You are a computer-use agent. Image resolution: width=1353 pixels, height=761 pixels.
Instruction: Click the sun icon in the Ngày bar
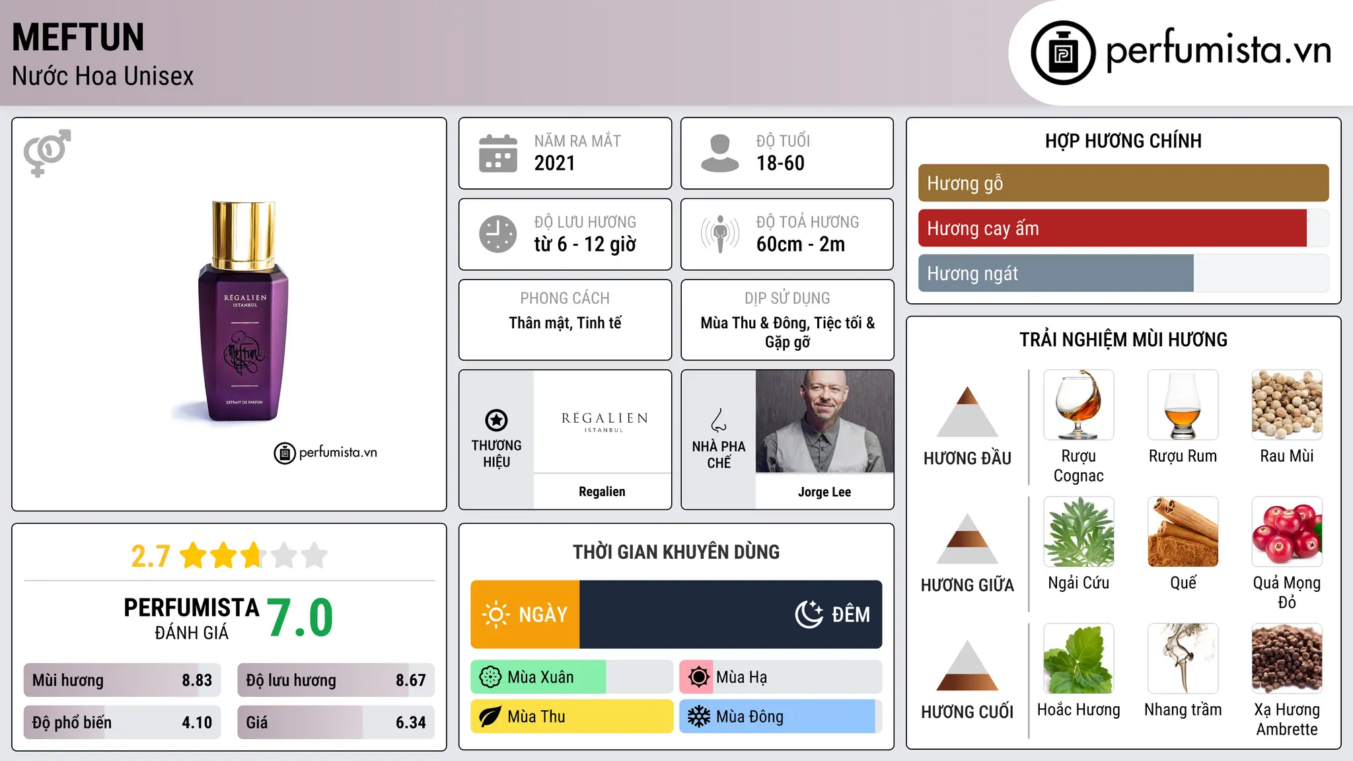tap(495, 614)
